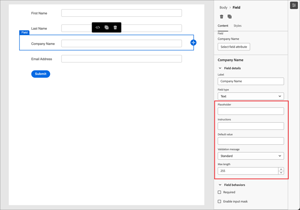Viewport: 300px width, 210px height.
Task: Delete field using floating toolbar trash icon
Action: 115,27
